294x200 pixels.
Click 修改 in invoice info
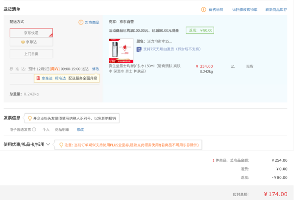pyautogui.click(x=80, y=129)
